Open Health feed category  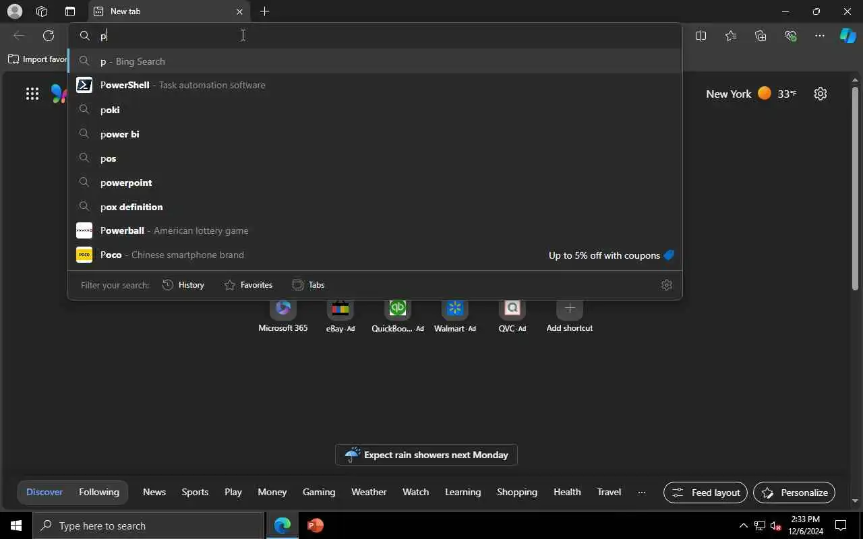click(x=567, y=492)
